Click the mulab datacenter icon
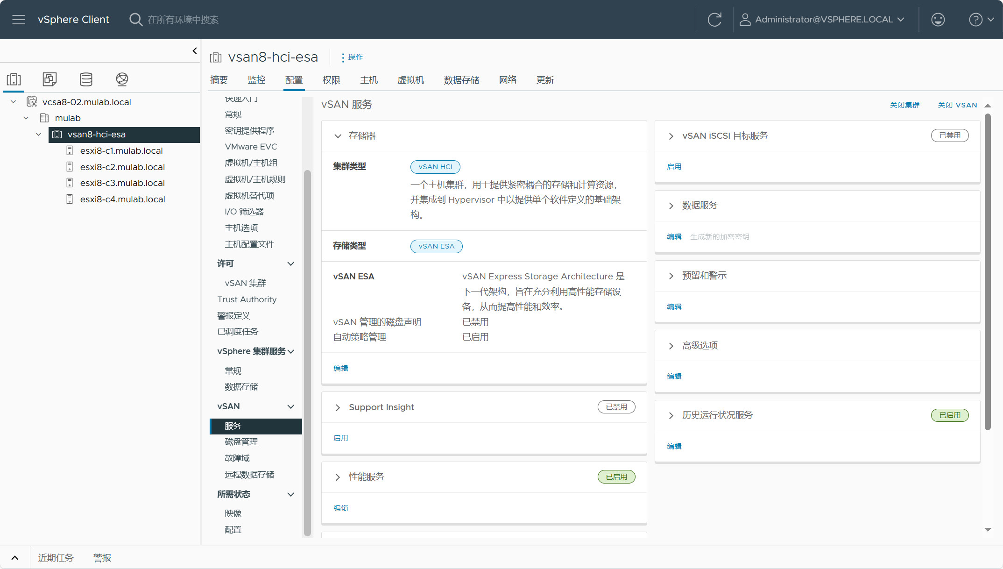Image resolution: width=1003 pixels, height=569 pixels. coord(44,118)
